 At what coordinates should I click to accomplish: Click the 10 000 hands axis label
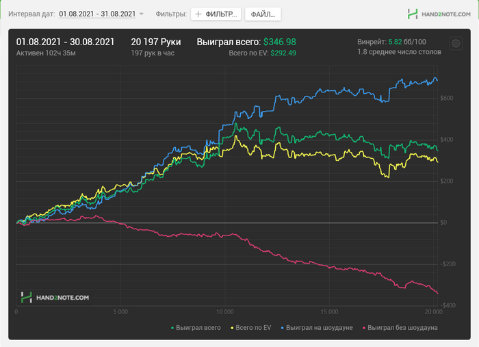click(225, 312)
